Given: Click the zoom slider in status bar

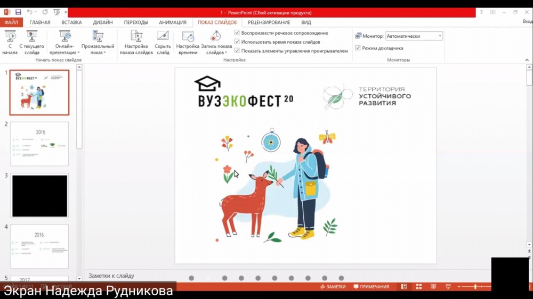Looking at the screenshot, I should [474, 287].
